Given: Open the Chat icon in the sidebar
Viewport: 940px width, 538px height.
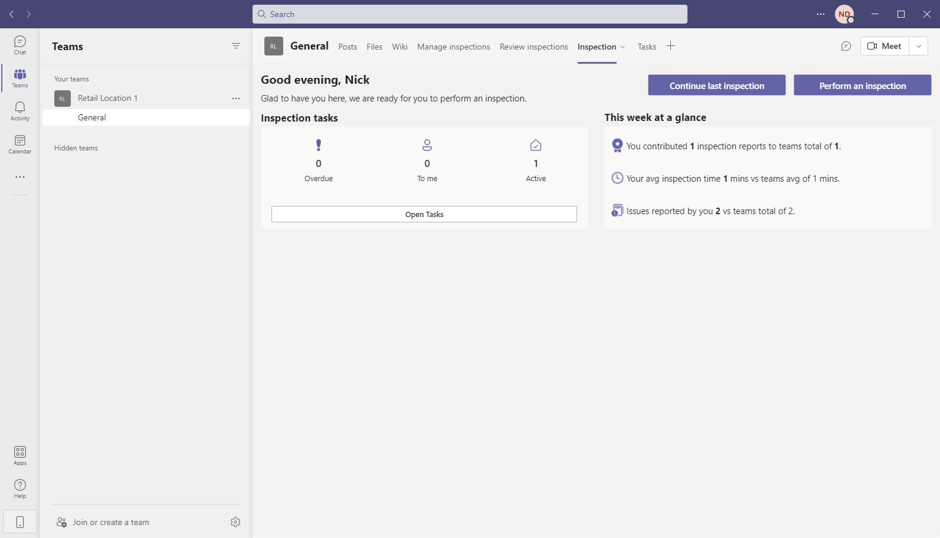Looking at the screenshot, I should click(20, 45).
